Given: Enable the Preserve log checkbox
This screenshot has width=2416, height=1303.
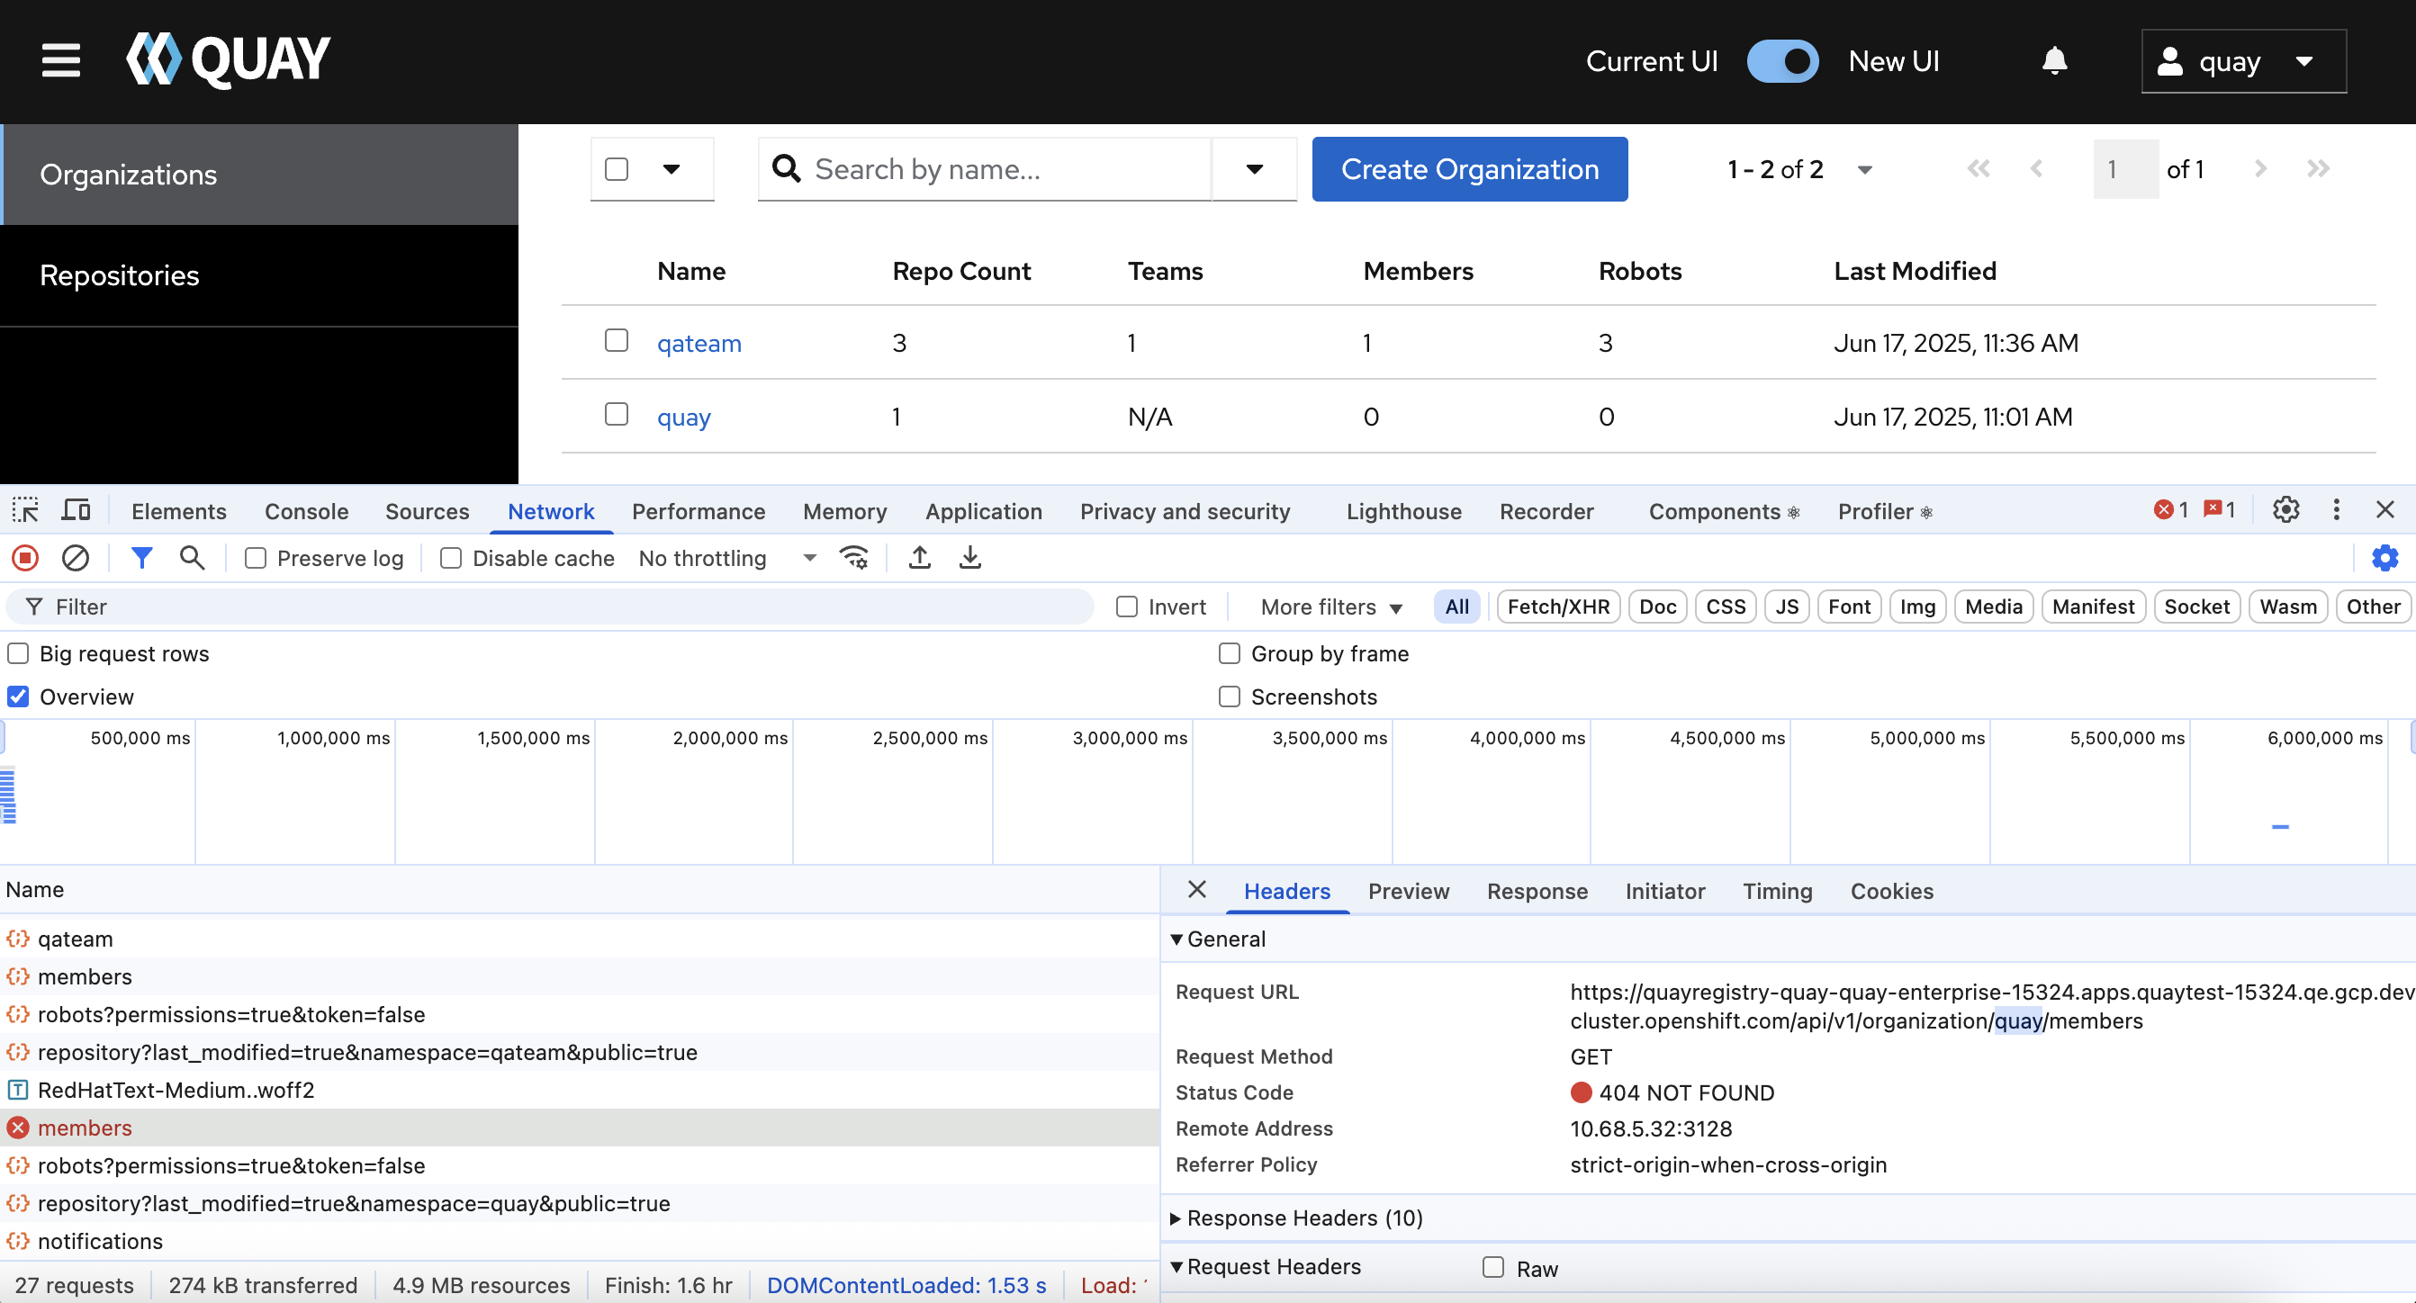Looking at the screenshot, I should coord(255,559).
